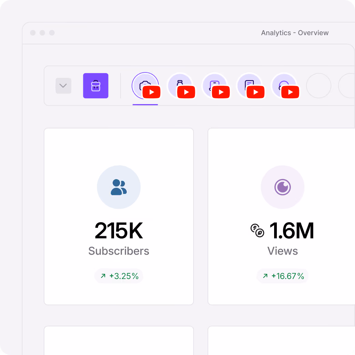Click the Analytics - Overview window title
The image size is (355, 355).
pos(295,33)
